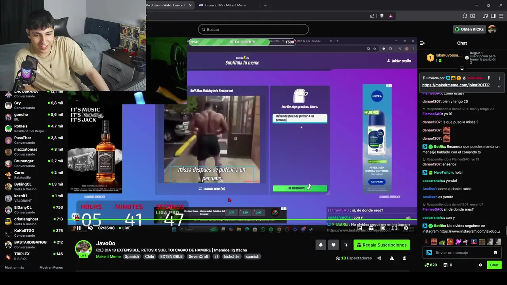Open user options icon beside report
The image size is (507, 285).
pyautogui.click(x=404, y=258)
